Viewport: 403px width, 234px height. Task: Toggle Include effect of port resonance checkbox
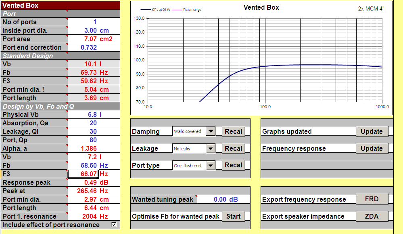pos(114,224)
